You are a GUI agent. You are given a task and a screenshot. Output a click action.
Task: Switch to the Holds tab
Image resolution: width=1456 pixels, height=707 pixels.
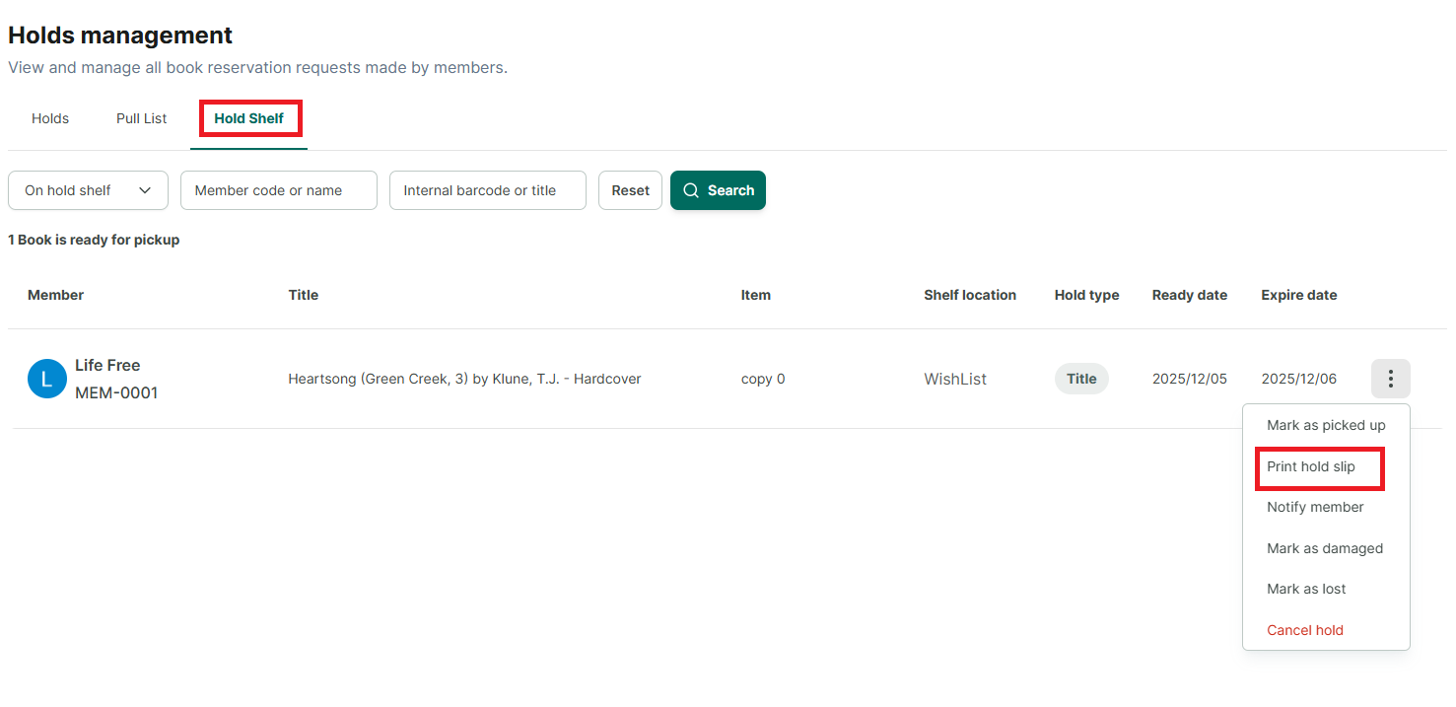pyautogui.click(x=50, y=118)
